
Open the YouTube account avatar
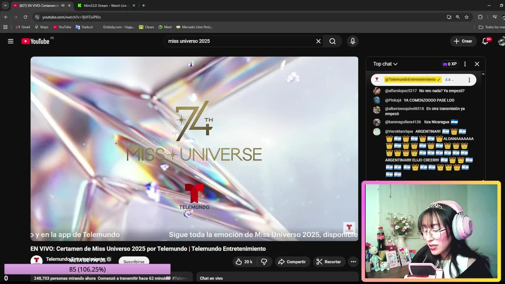pos(501,41)
